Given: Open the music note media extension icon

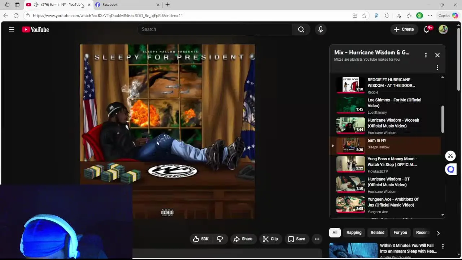Looking at the screenshot, I should tap(399, 16).
